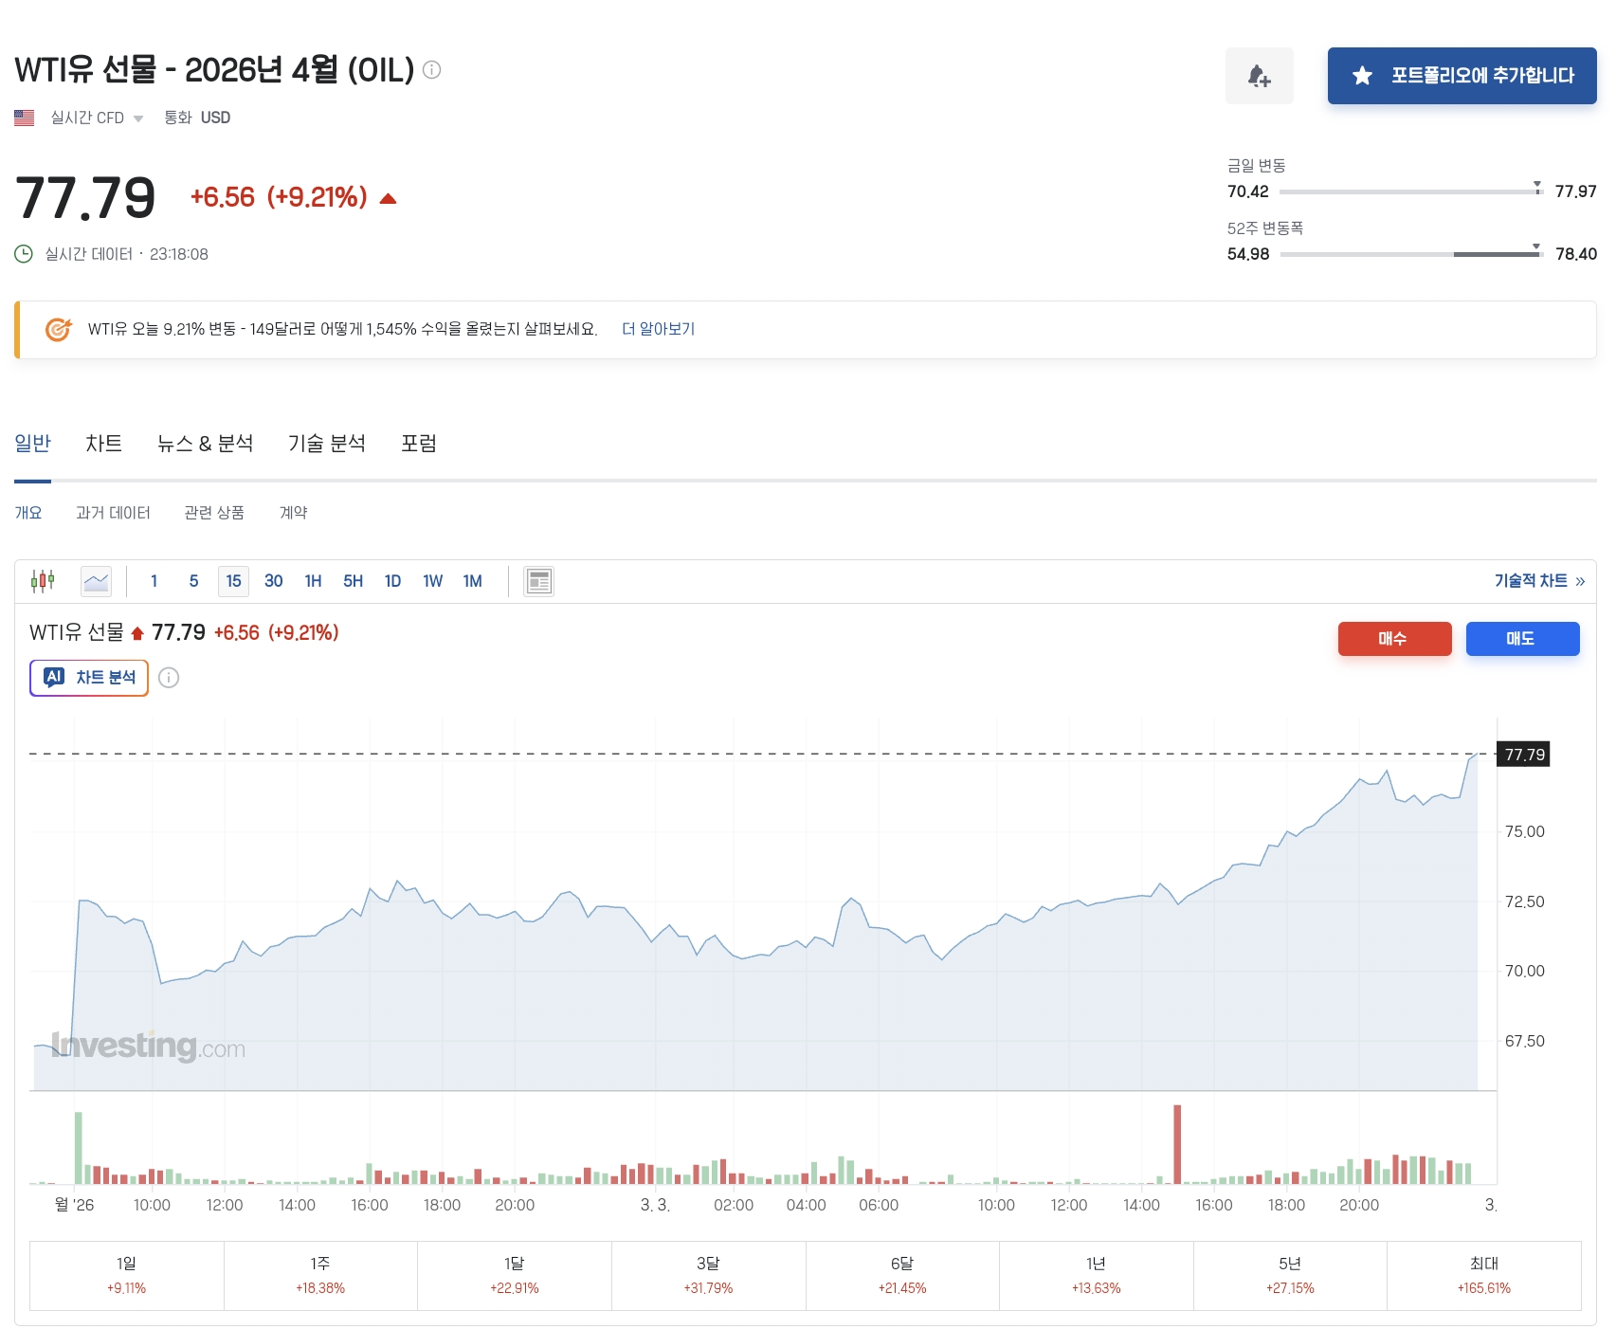The image size is (1616, 1329).
Task: Click the 포트폴리오에 추가합니다 button
Action: (x=1462, y=76)
